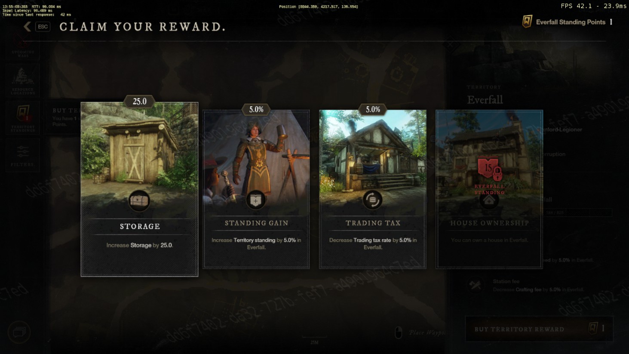Click the ESC key button
Image resolution: width=629 pixels, height=354 pixels.
43,27
